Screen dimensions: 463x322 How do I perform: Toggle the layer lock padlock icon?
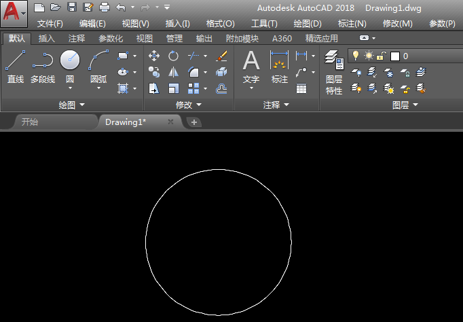pos(382,56)
